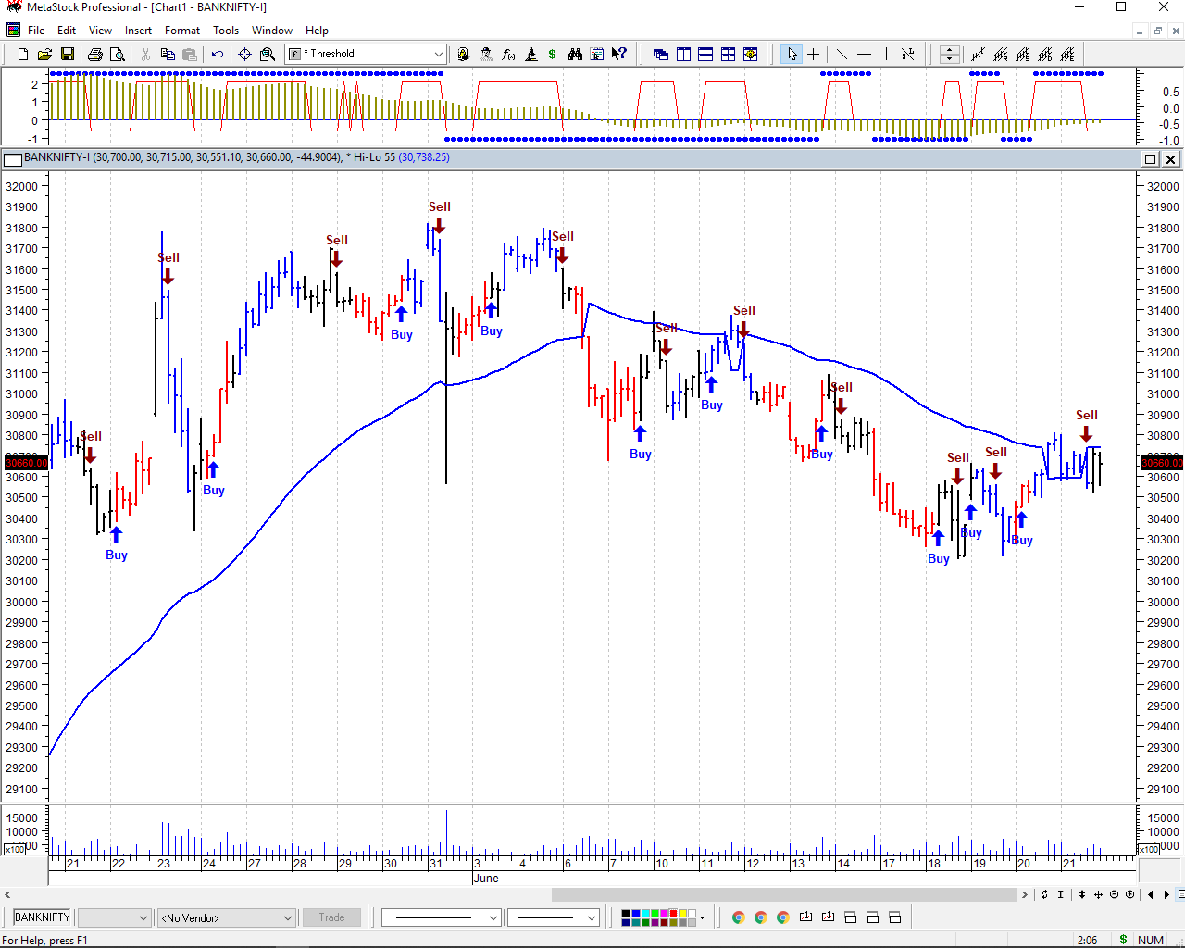Image resolution: width=1185 pixels, height=948 pixels.
Task: Click scroll right arrow on chart scrollbar
Action: click(1025, 894)
